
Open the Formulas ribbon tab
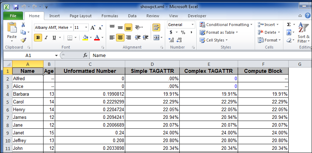[110, 16]
